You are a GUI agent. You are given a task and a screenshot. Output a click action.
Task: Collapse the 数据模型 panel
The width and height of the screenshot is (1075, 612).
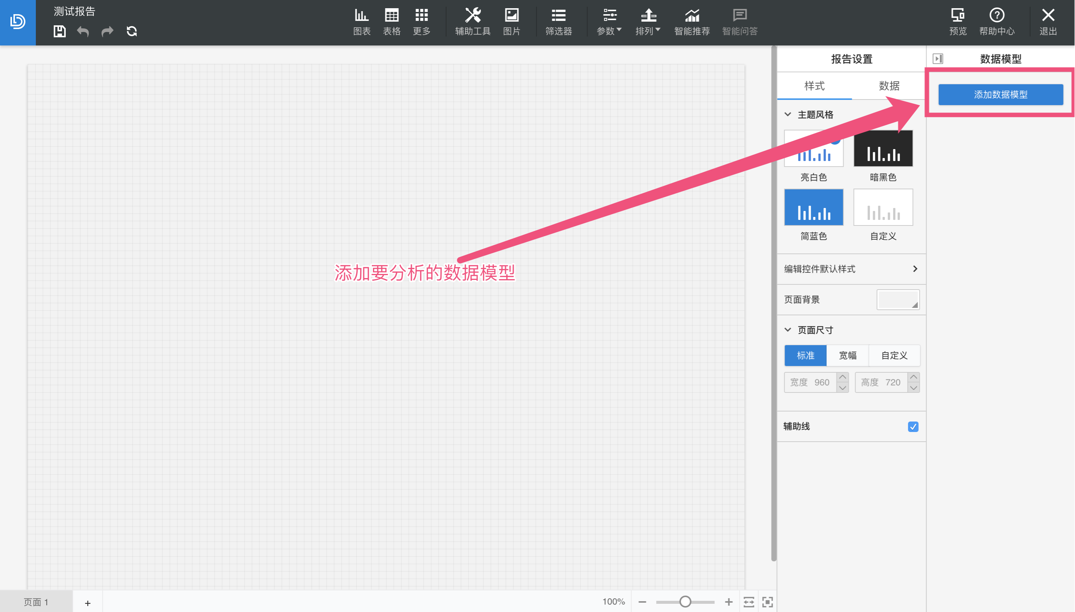[x=937, y=59]
